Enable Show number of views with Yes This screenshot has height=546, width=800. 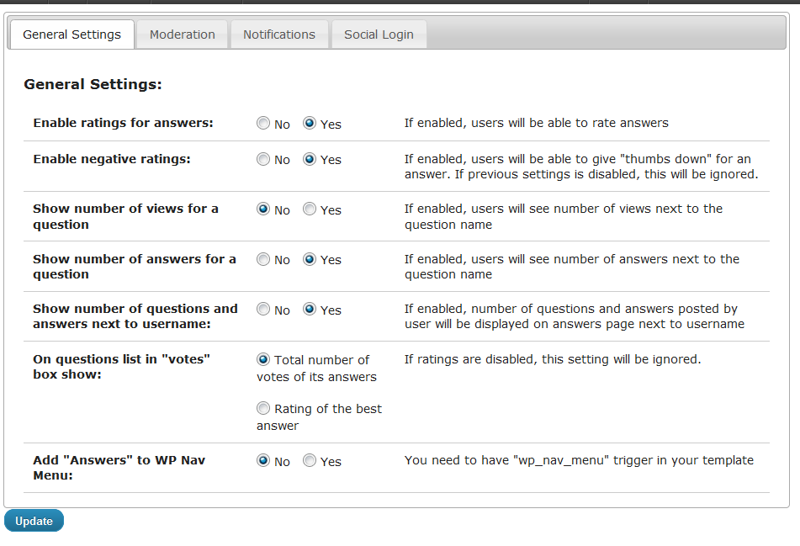(310, 209)
